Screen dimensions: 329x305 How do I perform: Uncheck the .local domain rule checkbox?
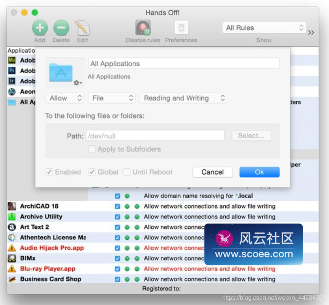(x=117, y=196)
